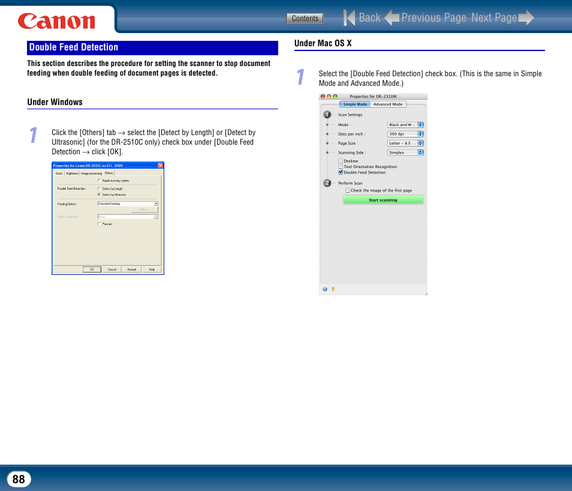This screenshot has height=491, width=572.
Task: Click the Scan Settings label
Action: click(350, 115)
